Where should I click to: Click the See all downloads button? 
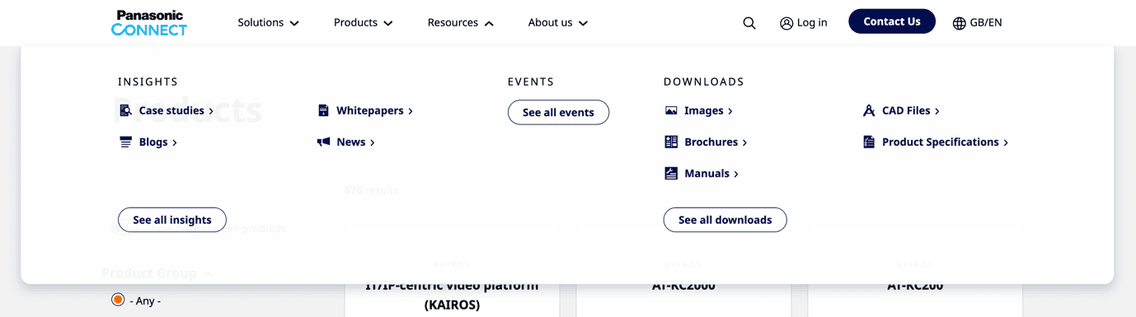[x=725, y=220]
